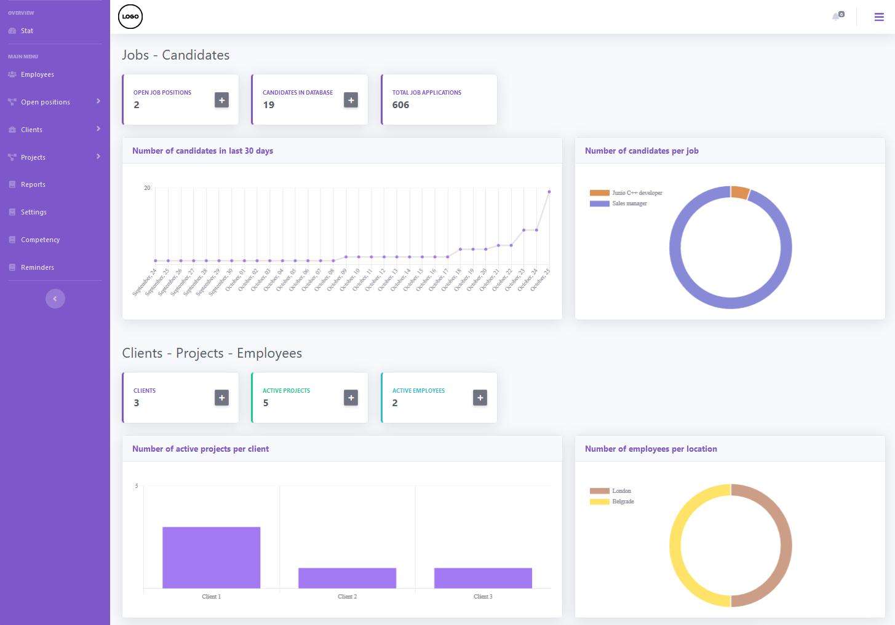Add an active project via plus icon
Image resolution: width=895 pixels, height=625 pixels.
pyautogui.click(x=351, y=398)
